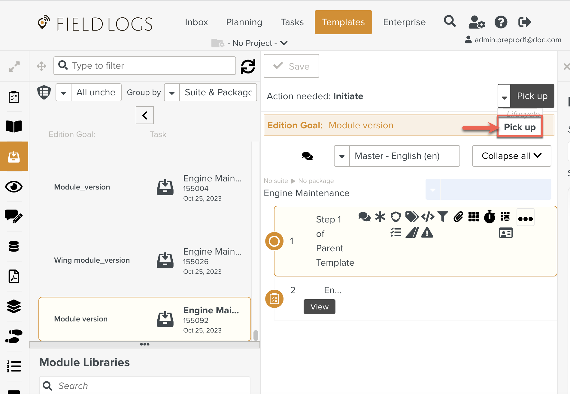The height and width of the screenshot is (394, 570).
Task: Click the task list vertical scrollbar
Action: pyautogui.click(x=256, y=335)
